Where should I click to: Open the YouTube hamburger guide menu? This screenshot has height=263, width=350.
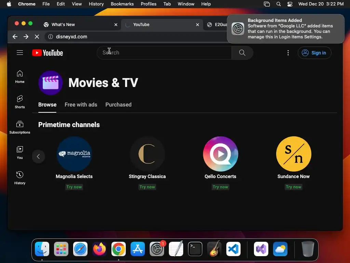tap(20, 52)
